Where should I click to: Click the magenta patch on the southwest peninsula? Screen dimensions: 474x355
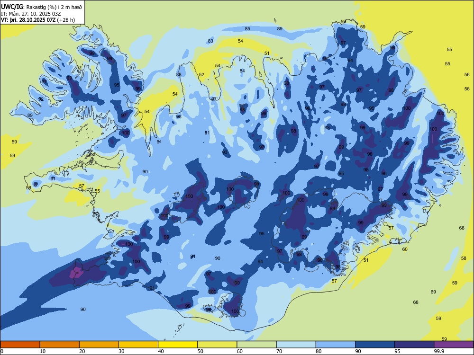(76, 273)
